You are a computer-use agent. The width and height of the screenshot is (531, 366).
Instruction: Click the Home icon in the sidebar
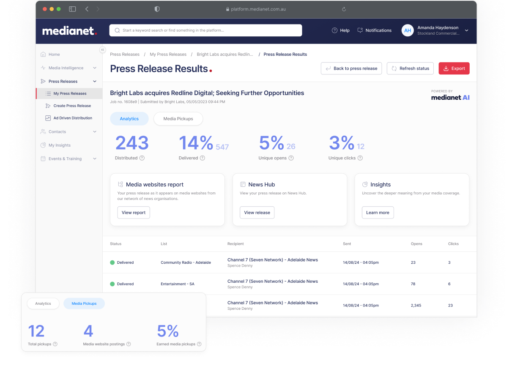click(x=43, y=54)
